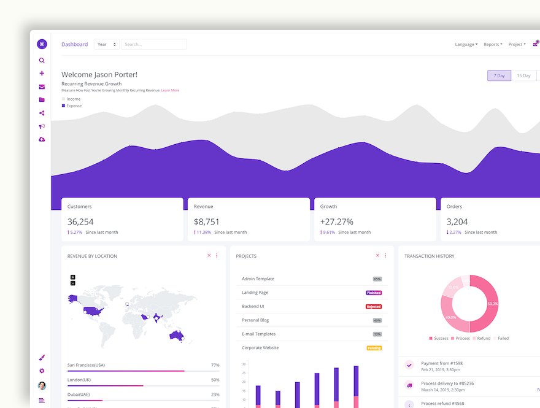540x408 pixels.
Task: Toggle the Failed legend item
Action: (x=501, y=339)
